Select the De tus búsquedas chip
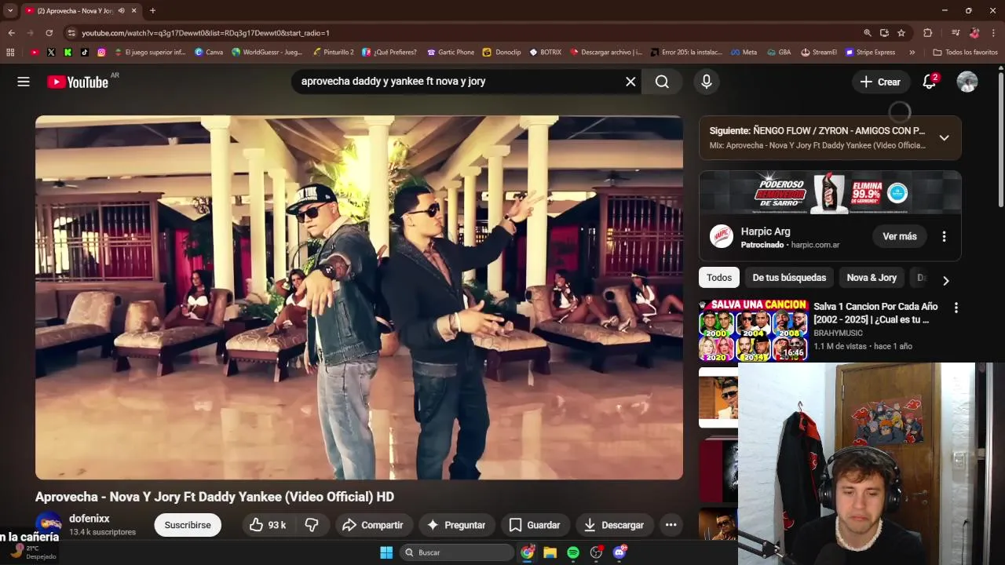Viewport: 1005px width, 565px height. click(789, 278)
